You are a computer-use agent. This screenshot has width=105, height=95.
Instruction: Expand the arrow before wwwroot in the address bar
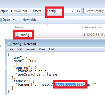(x=12, y=11)
